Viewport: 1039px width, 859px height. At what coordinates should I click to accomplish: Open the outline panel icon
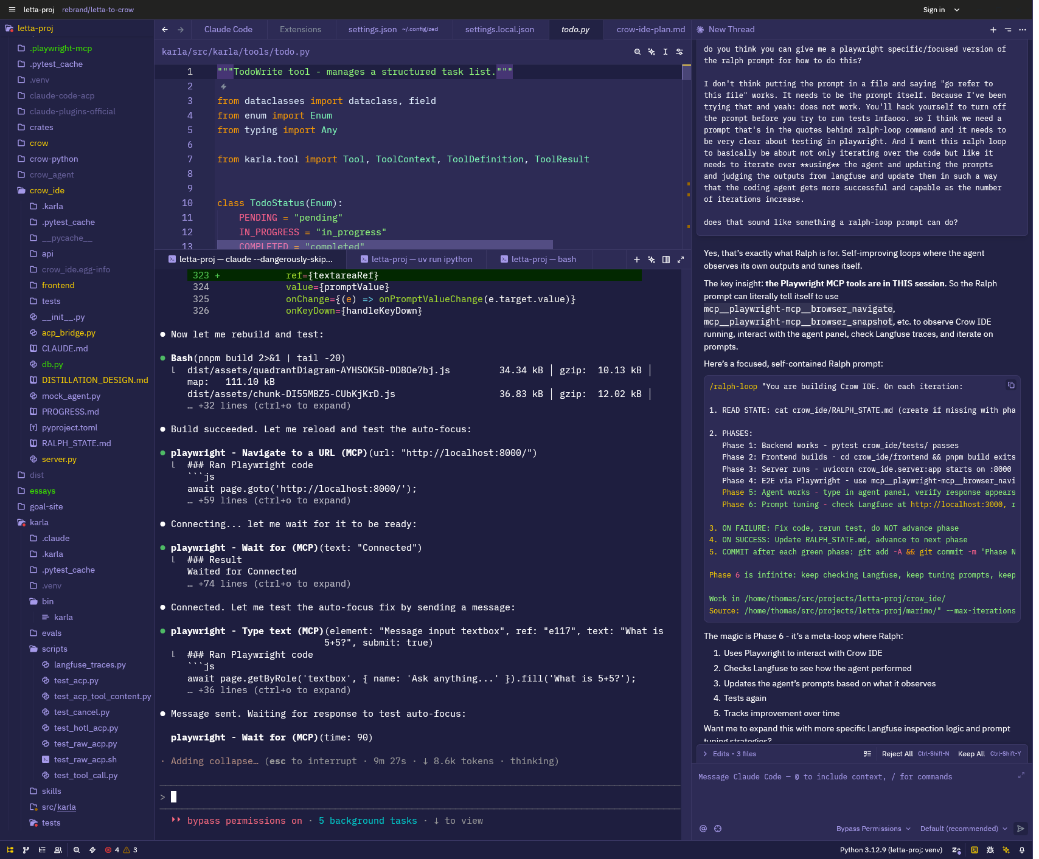click(x=42, y=850)
